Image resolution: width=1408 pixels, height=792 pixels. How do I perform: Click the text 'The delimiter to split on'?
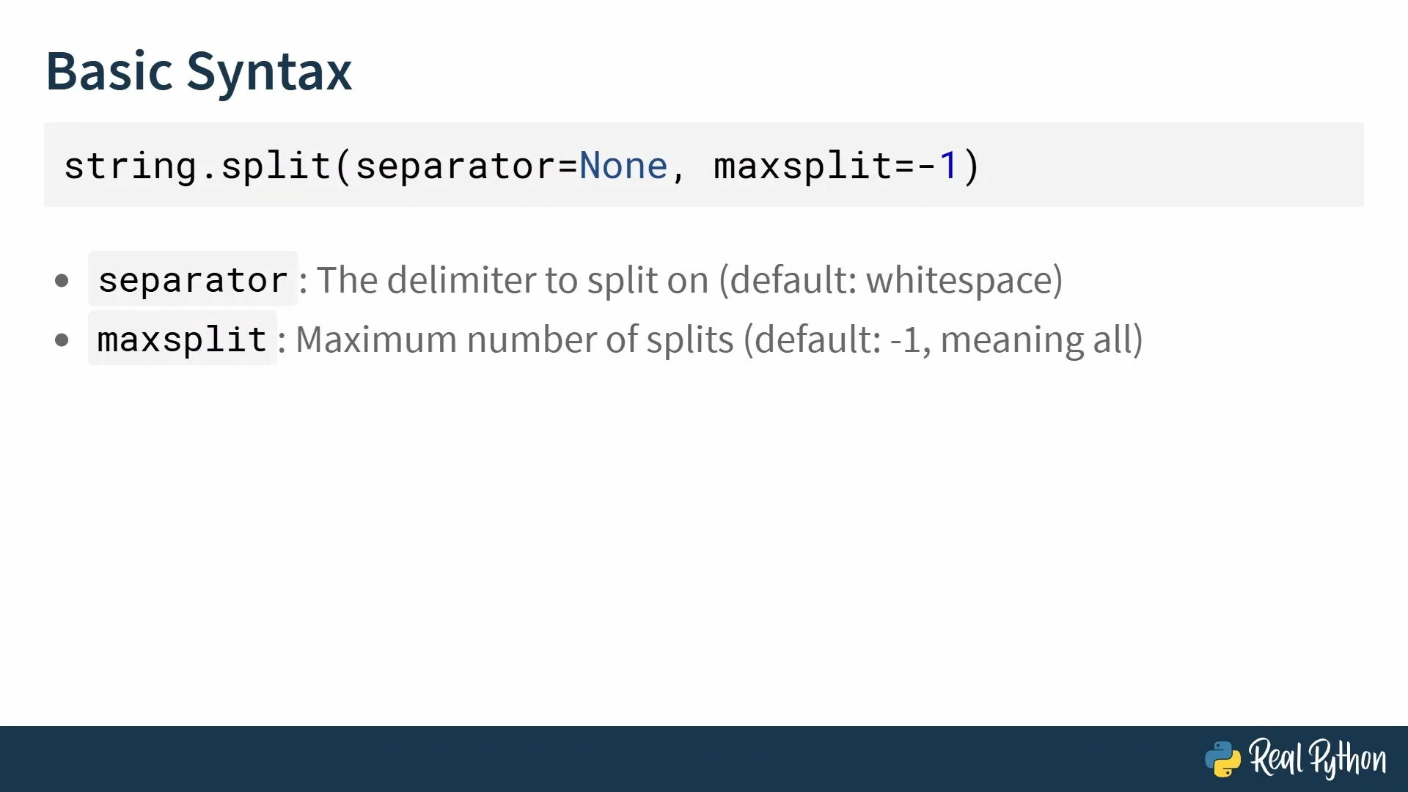513,280
